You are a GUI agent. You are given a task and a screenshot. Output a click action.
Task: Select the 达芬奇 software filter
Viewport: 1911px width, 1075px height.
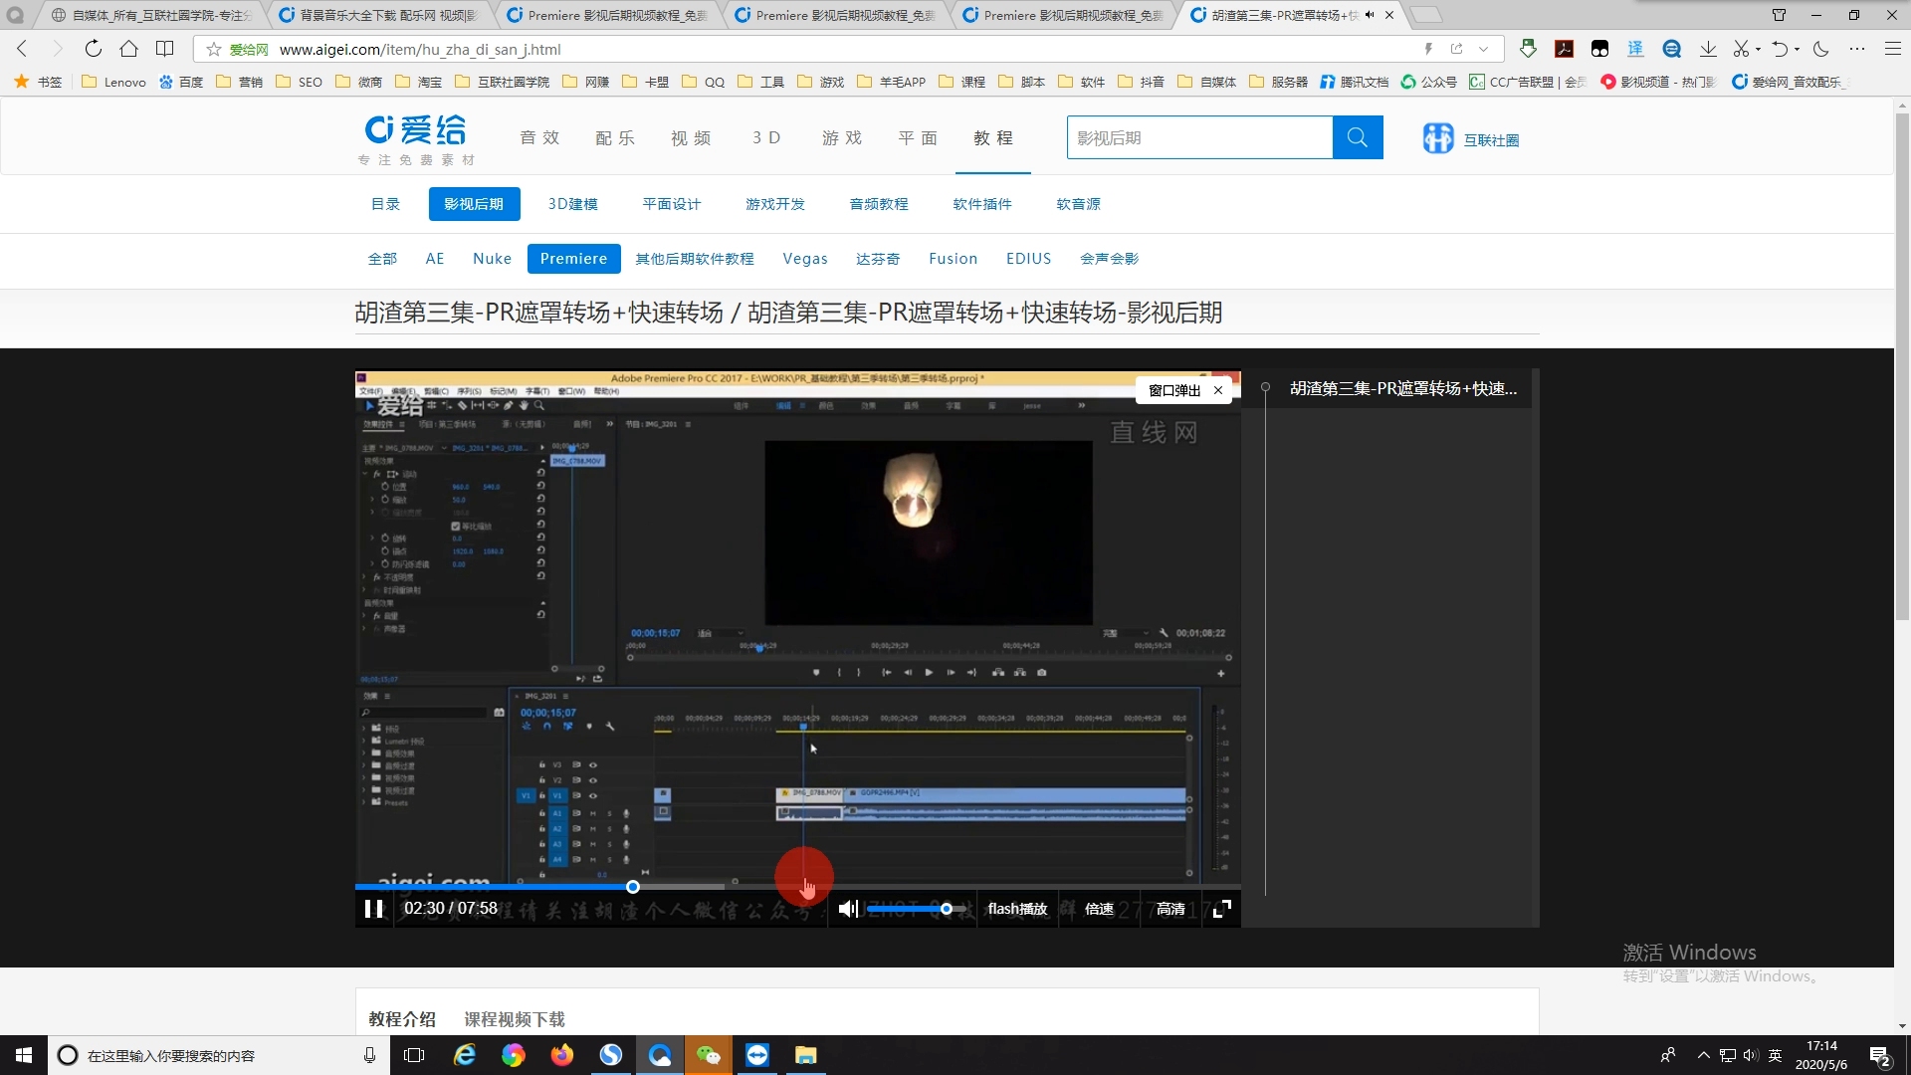[878, 259]
